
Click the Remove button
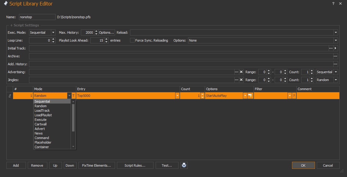coord(37,165)
